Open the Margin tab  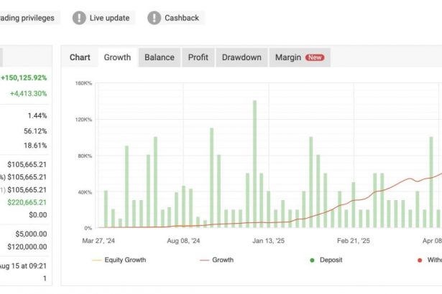pyautogui.click(x=287, y=57)
